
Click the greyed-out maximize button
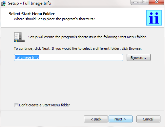[144, 2]
